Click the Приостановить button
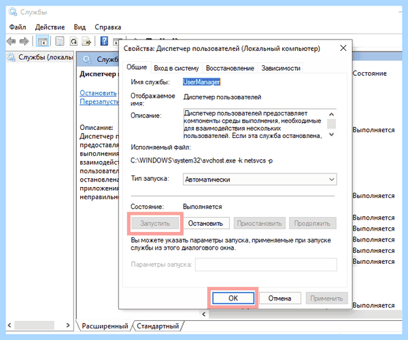 [260, 223]
